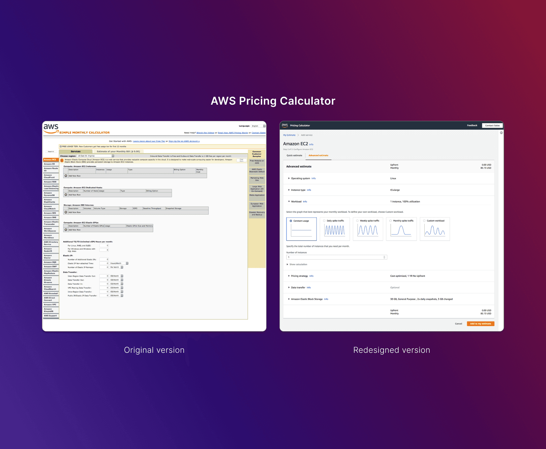Screen dimensions: 546x449
Task: Click plus icon under EC2 Dedicated Hosts table
Action: click(66, 194)
